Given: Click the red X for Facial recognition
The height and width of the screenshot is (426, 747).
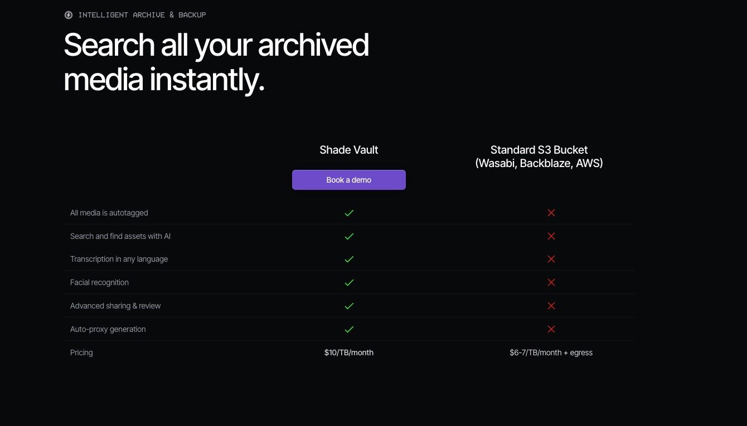Looking at the screenshot, I should click(551, 282).
